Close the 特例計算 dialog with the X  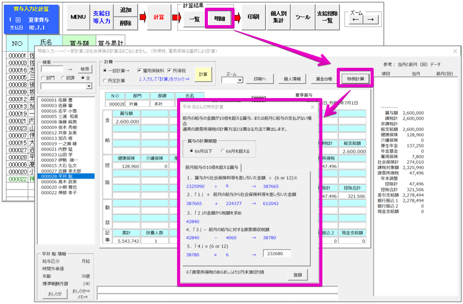[313, 107]
